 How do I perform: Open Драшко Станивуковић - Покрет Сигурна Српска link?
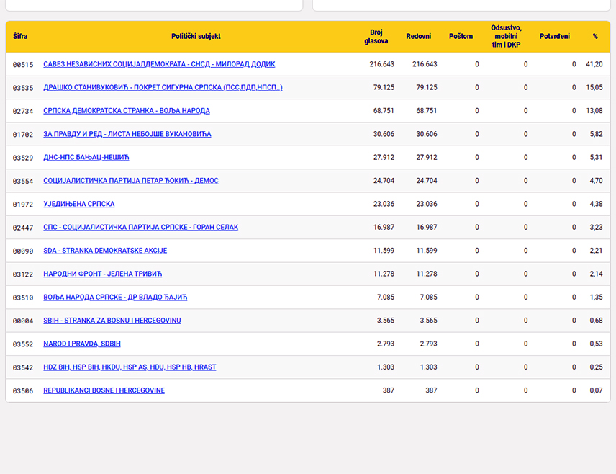163,87
